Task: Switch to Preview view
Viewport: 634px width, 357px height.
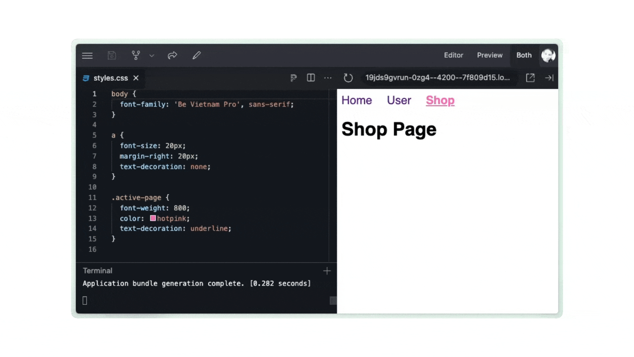Action: point(490,55)
